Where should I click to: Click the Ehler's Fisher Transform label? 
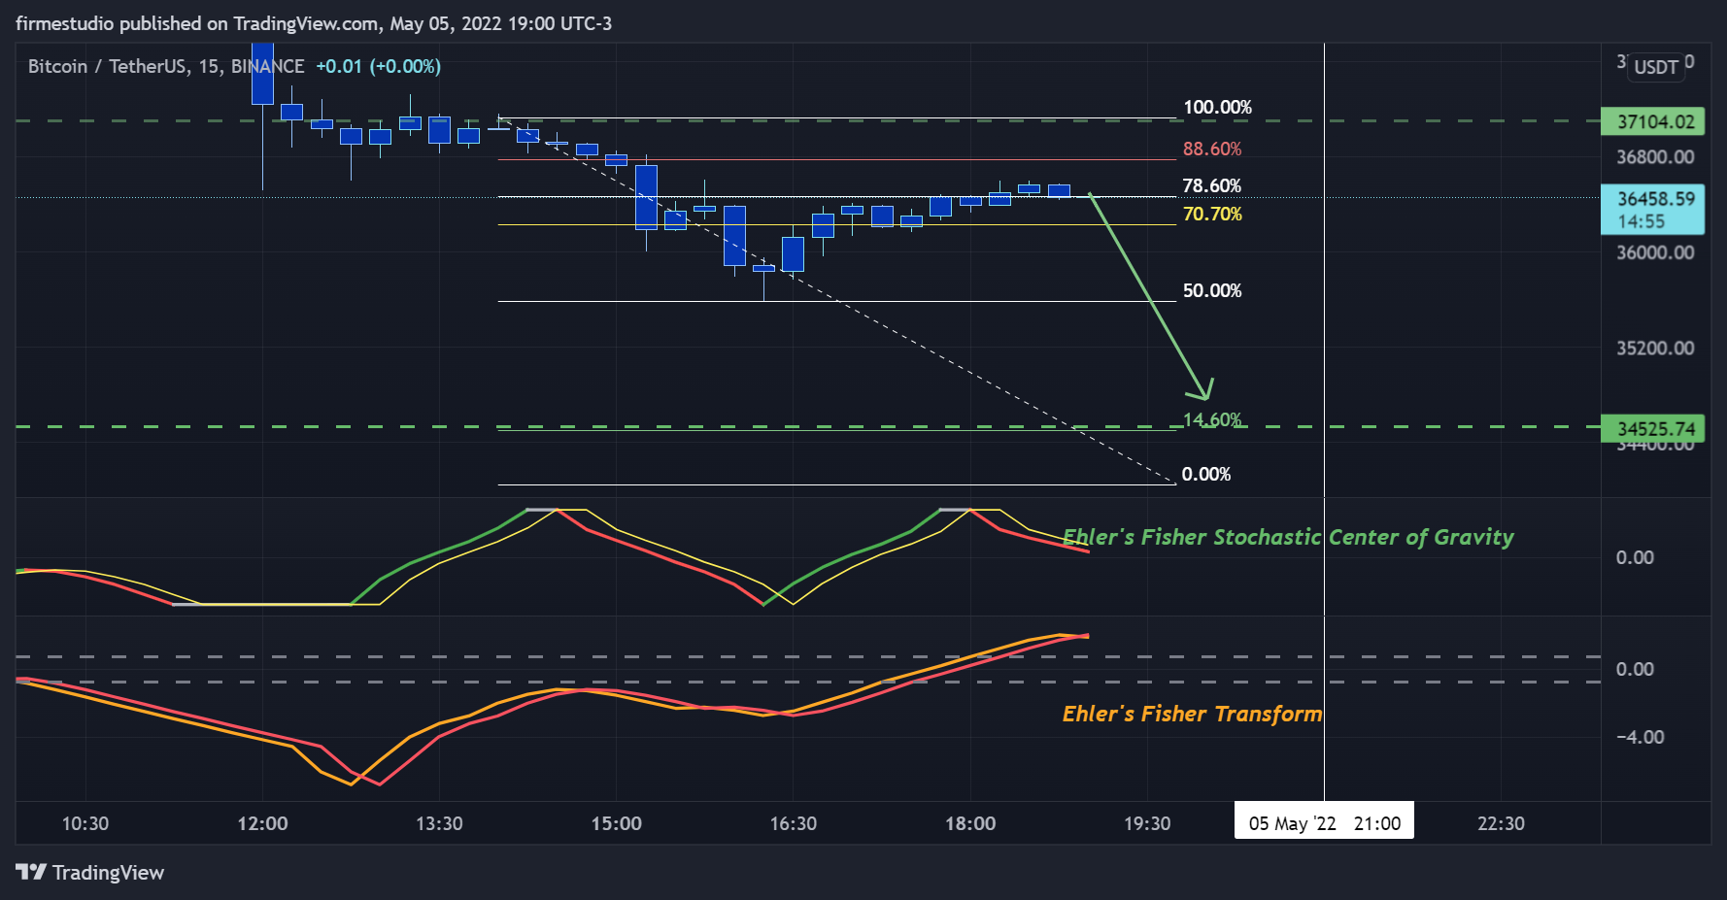1192,714
